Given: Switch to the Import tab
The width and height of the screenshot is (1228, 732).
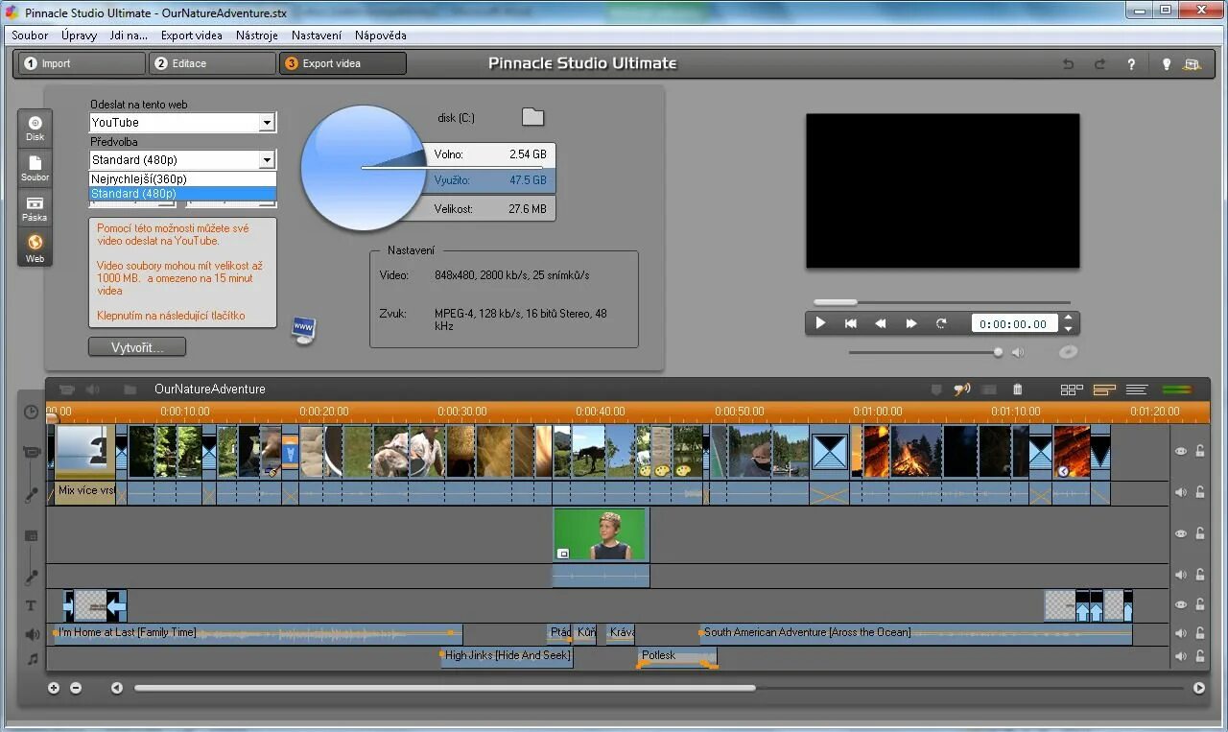Looking at the screenshot, I should pos(81,63).
